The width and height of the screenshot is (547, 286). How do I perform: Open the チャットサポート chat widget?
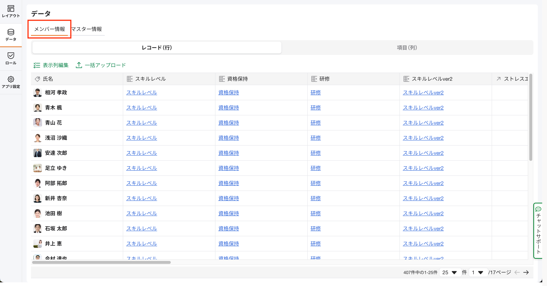coord(538,230)
